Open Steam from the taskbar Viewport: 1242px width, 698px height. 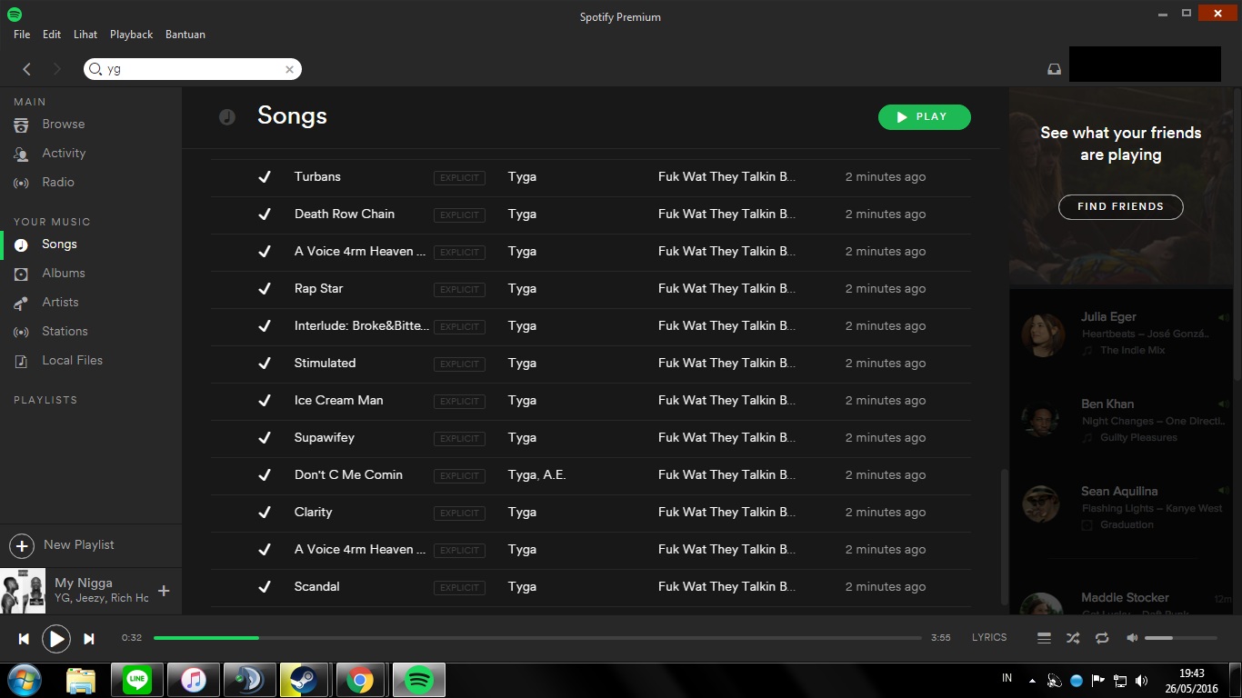click(x=305, y=680)
